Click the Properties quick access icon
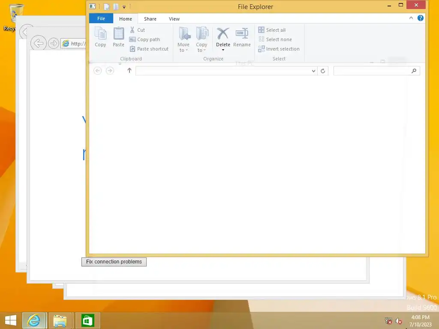Viewport: 439px width, 329px height. pyautogui.click(x=107, y=7)
